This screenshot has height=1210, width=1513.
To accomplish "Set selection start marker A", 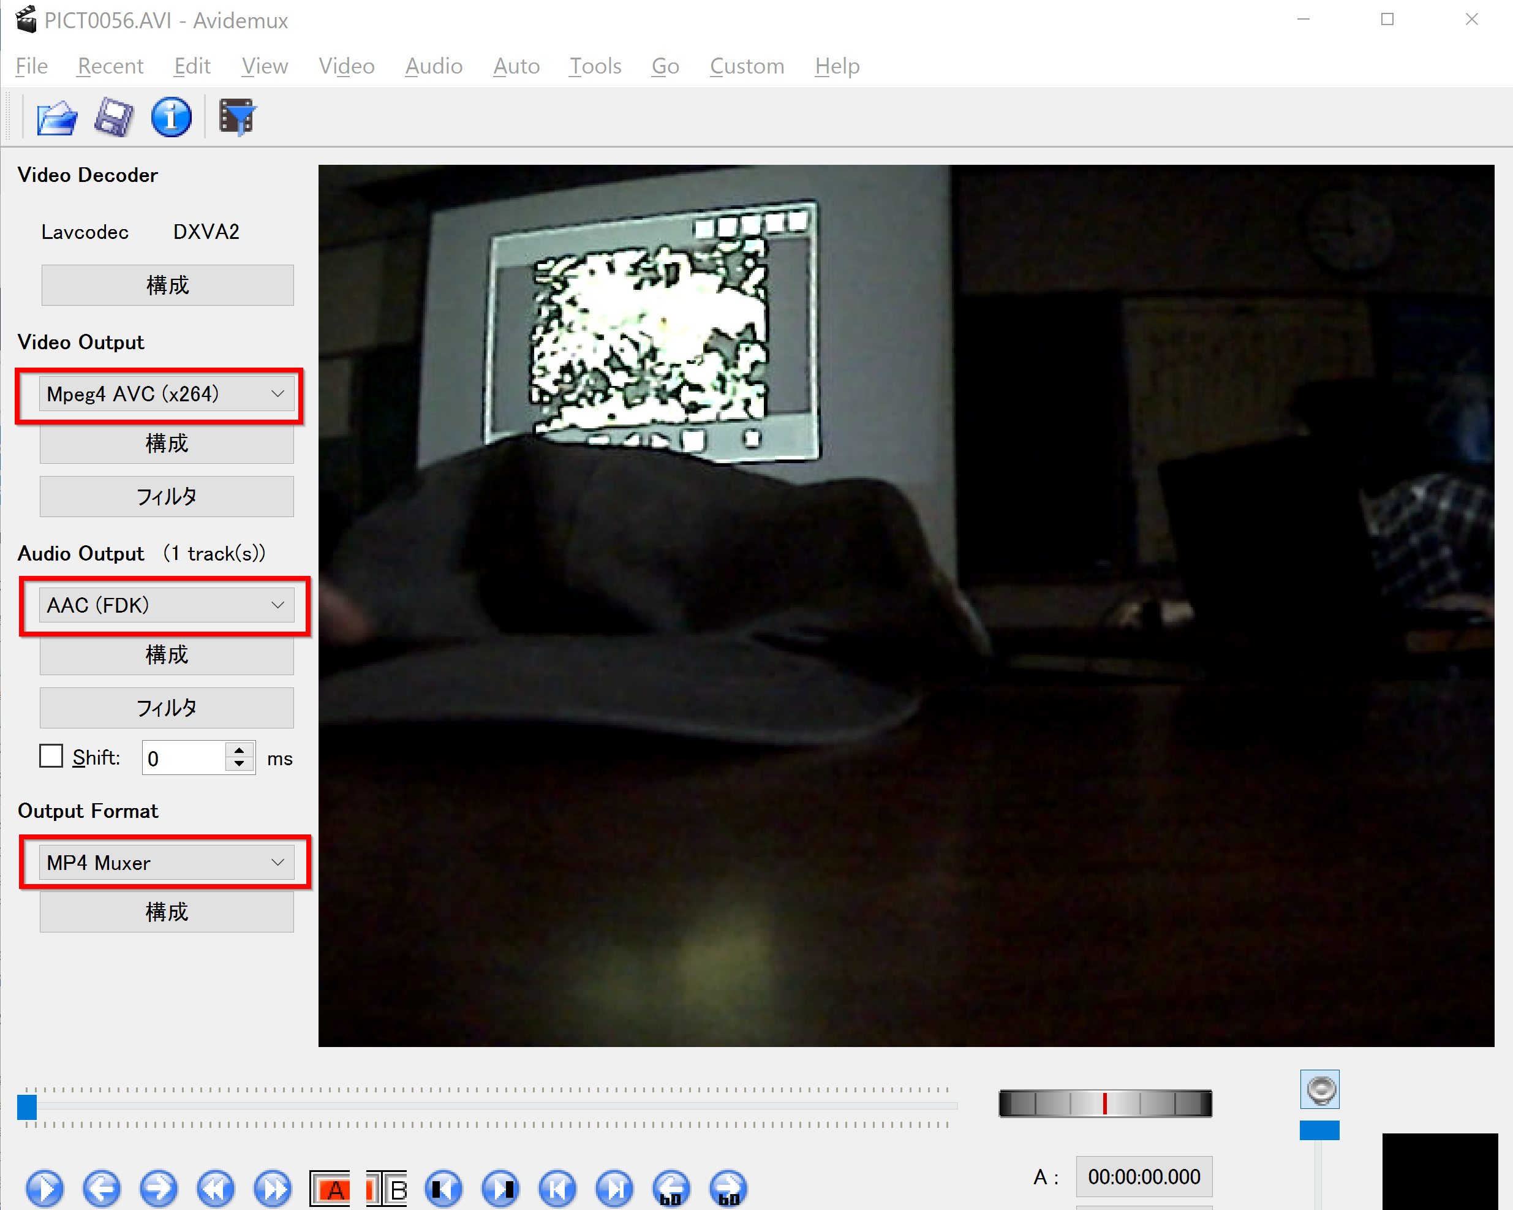I will click(x=330, y=1188).
